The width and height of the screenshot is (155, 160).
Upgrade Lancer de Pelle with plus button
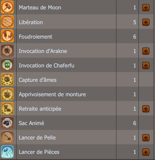click(x=146, y=138)
